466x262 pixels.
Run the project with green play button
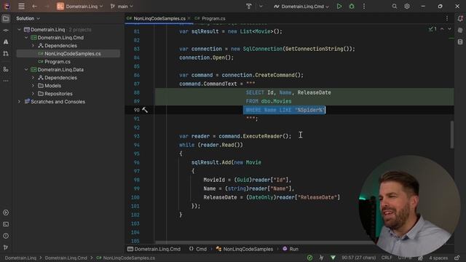[x=339, y=7]
